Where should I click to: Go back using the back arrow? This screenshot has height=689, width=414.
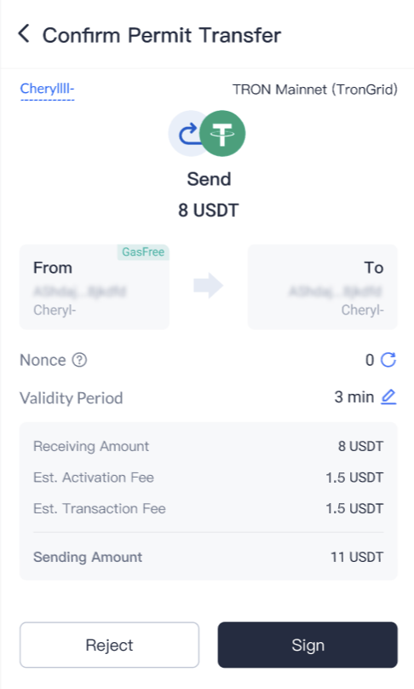tap(24, 34)
